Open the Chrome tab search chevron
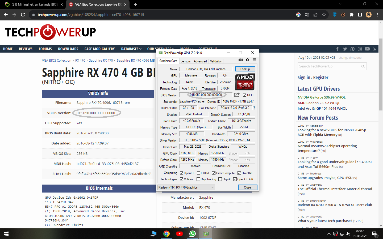The width and height of the screenshot is (383, 239). 340,4
